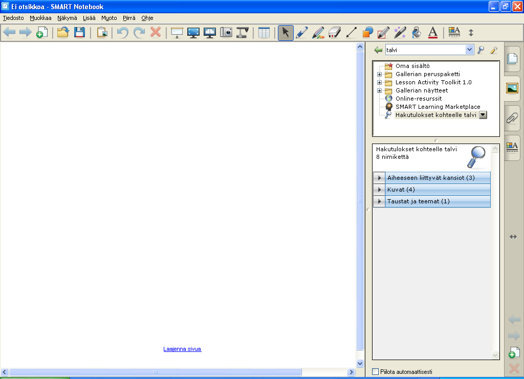Select SMART Learning Marketplace tree item
524x379 pixels.
point(438,107)
